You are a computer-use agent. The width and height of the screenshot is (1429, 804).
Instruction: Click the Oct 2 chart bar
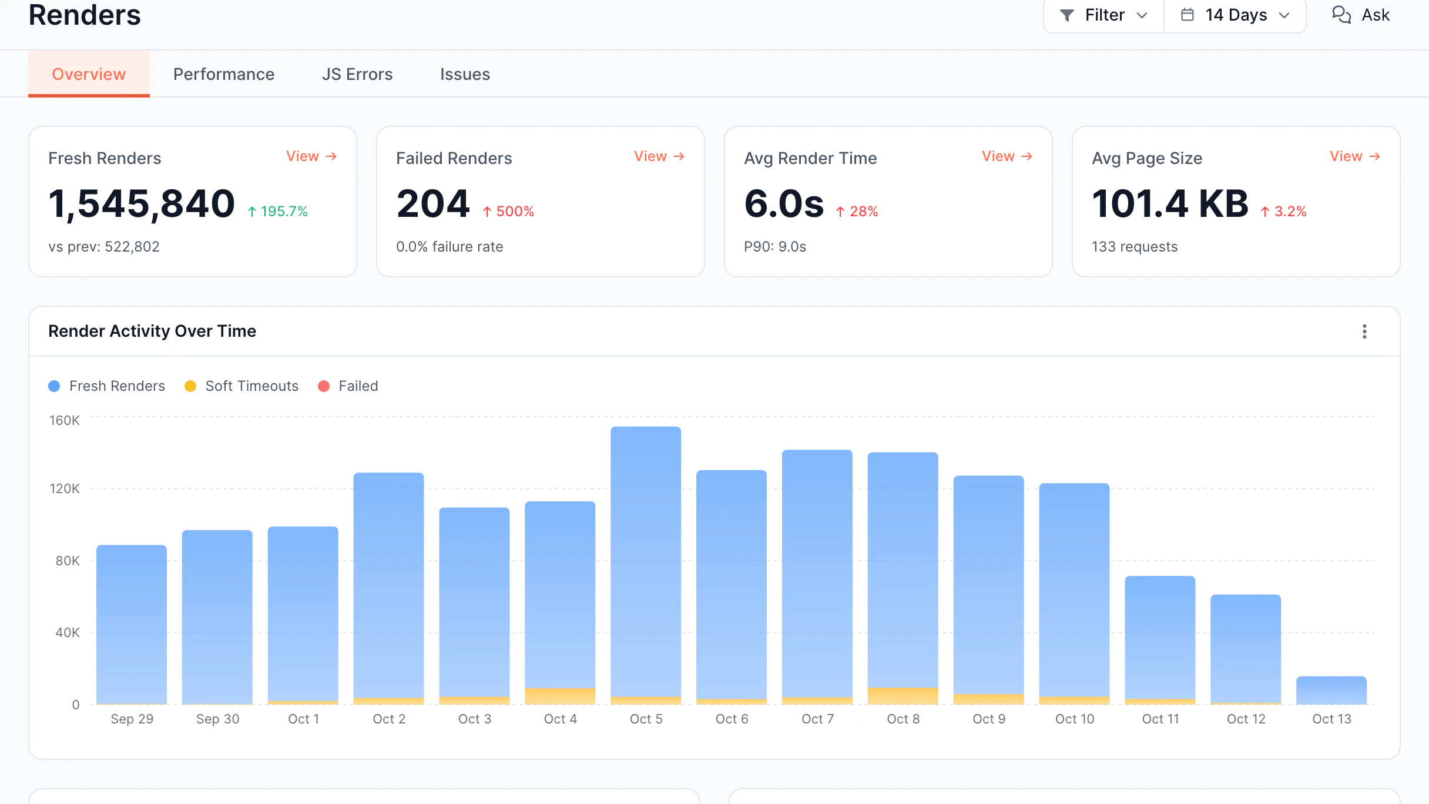[x=388, y=588]
